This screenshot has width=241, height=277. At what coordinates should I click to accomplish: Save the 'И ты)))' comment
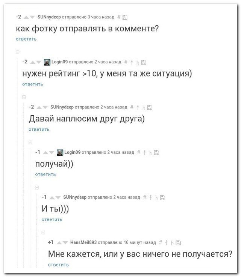click(x=163, y=197)
